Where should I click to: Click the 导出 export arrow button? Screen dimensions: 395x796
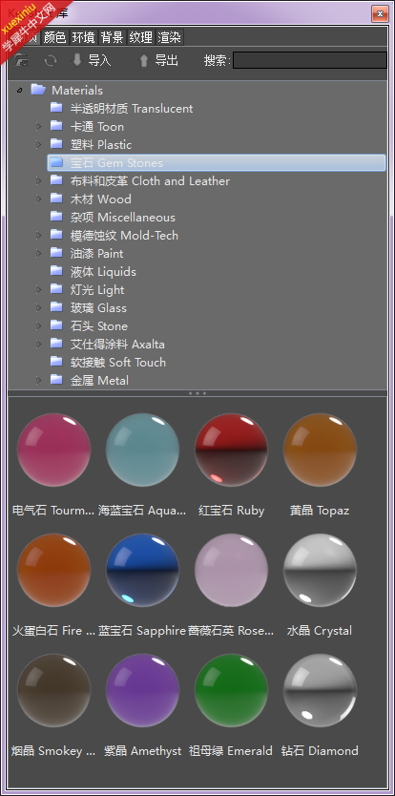[x=158, y=60]
